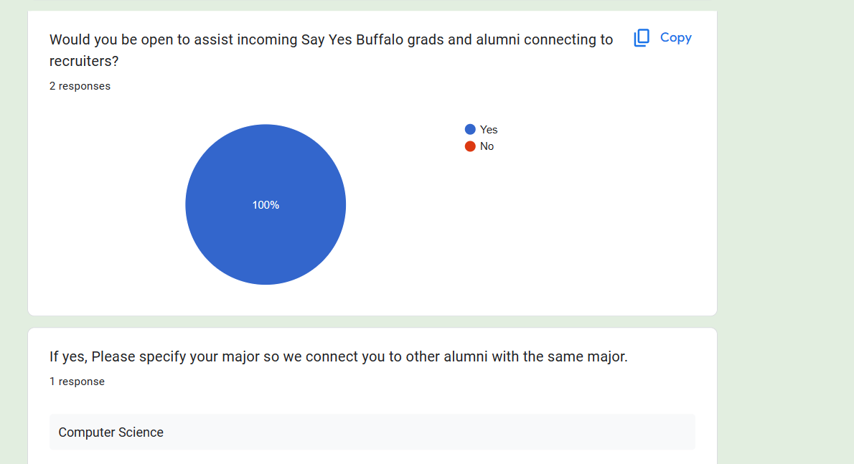This screenshot has width=854, height=464.
Task: Expand the Computer Science response entry
Action: pos(372,432)
